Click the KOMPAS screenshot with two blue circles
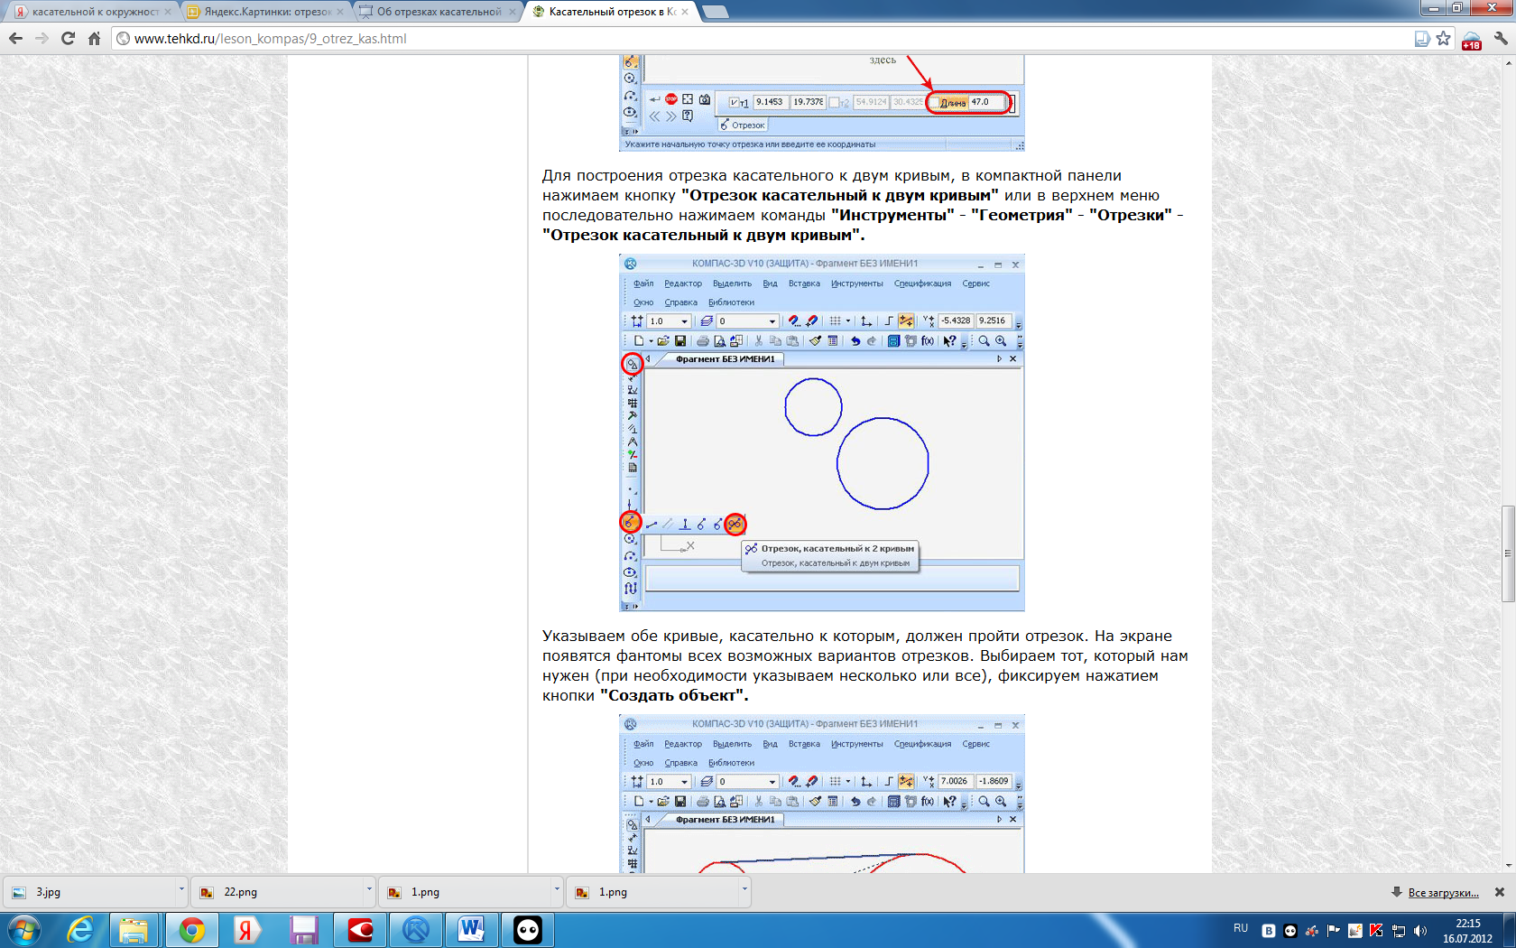The height and width of the screenshot is (948, 1516). click(x=822, y=432)
